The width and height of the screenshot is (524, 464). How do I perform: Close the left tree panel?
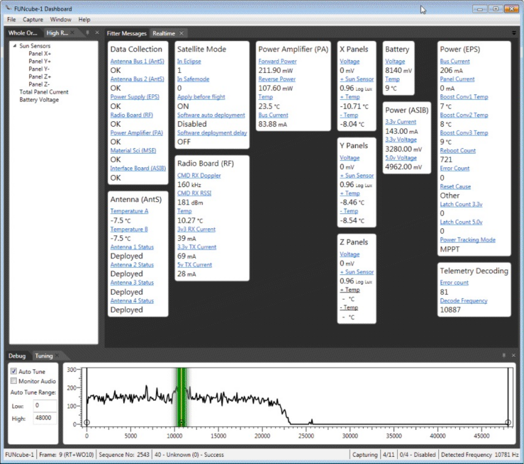[97, 33]
